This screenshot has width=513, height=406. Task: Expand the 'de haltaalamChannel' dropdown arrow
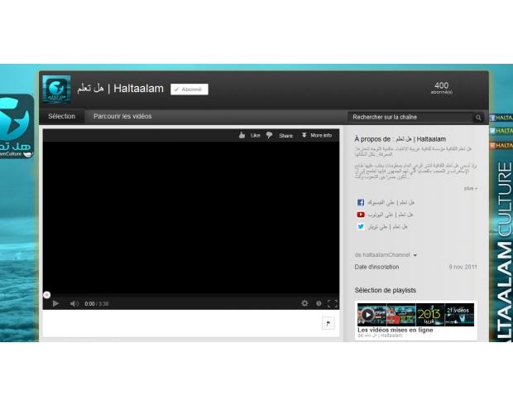click(x=415, y=255)
